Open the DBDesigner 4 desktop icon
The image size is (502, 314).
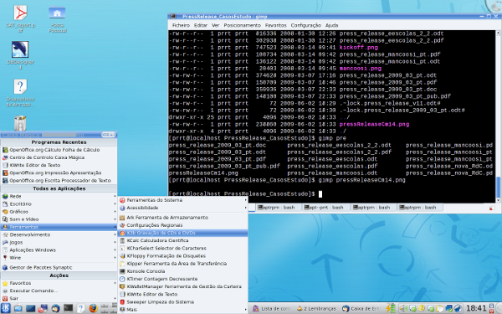click(x=20, y=55)
